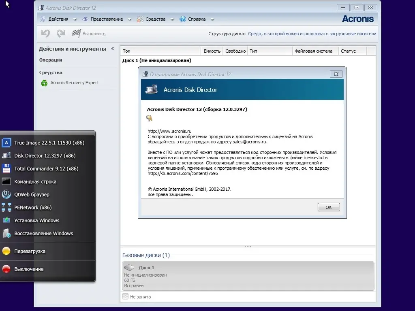Click the unallocated space legend swatch
This screenshot has height=311, width=415.
[126, 296]
